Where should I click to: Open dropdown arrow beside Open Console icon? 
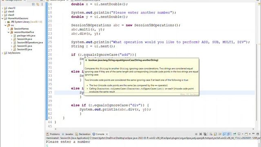coord(250,134)
